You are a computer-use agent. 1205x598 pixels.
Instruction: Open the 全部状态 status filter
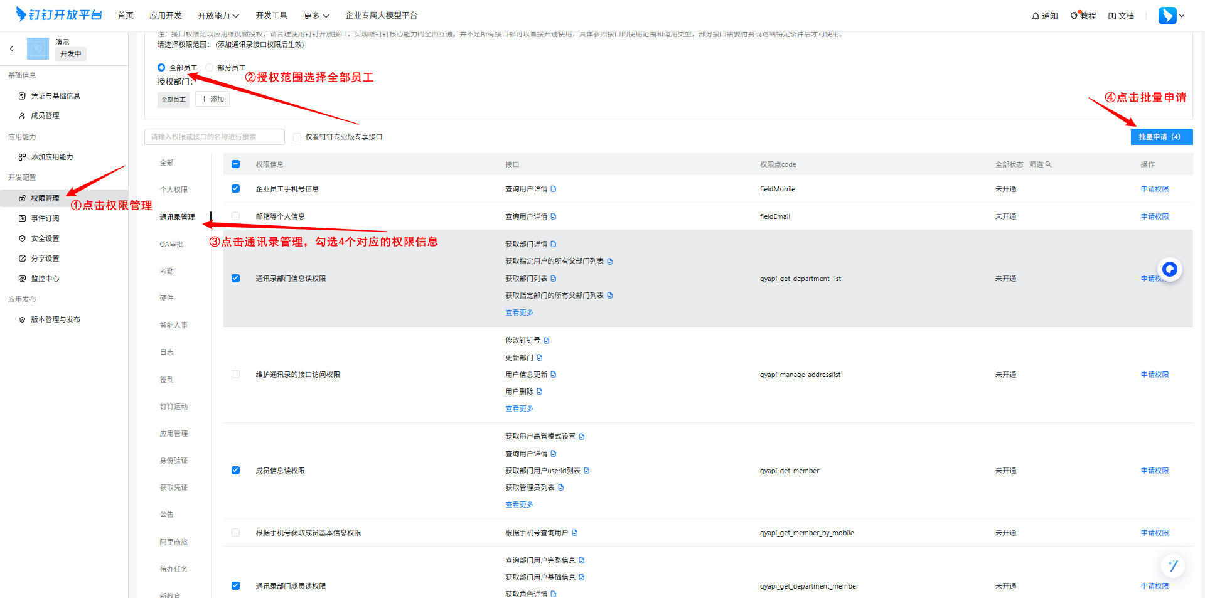click(x=1009, y=164)
